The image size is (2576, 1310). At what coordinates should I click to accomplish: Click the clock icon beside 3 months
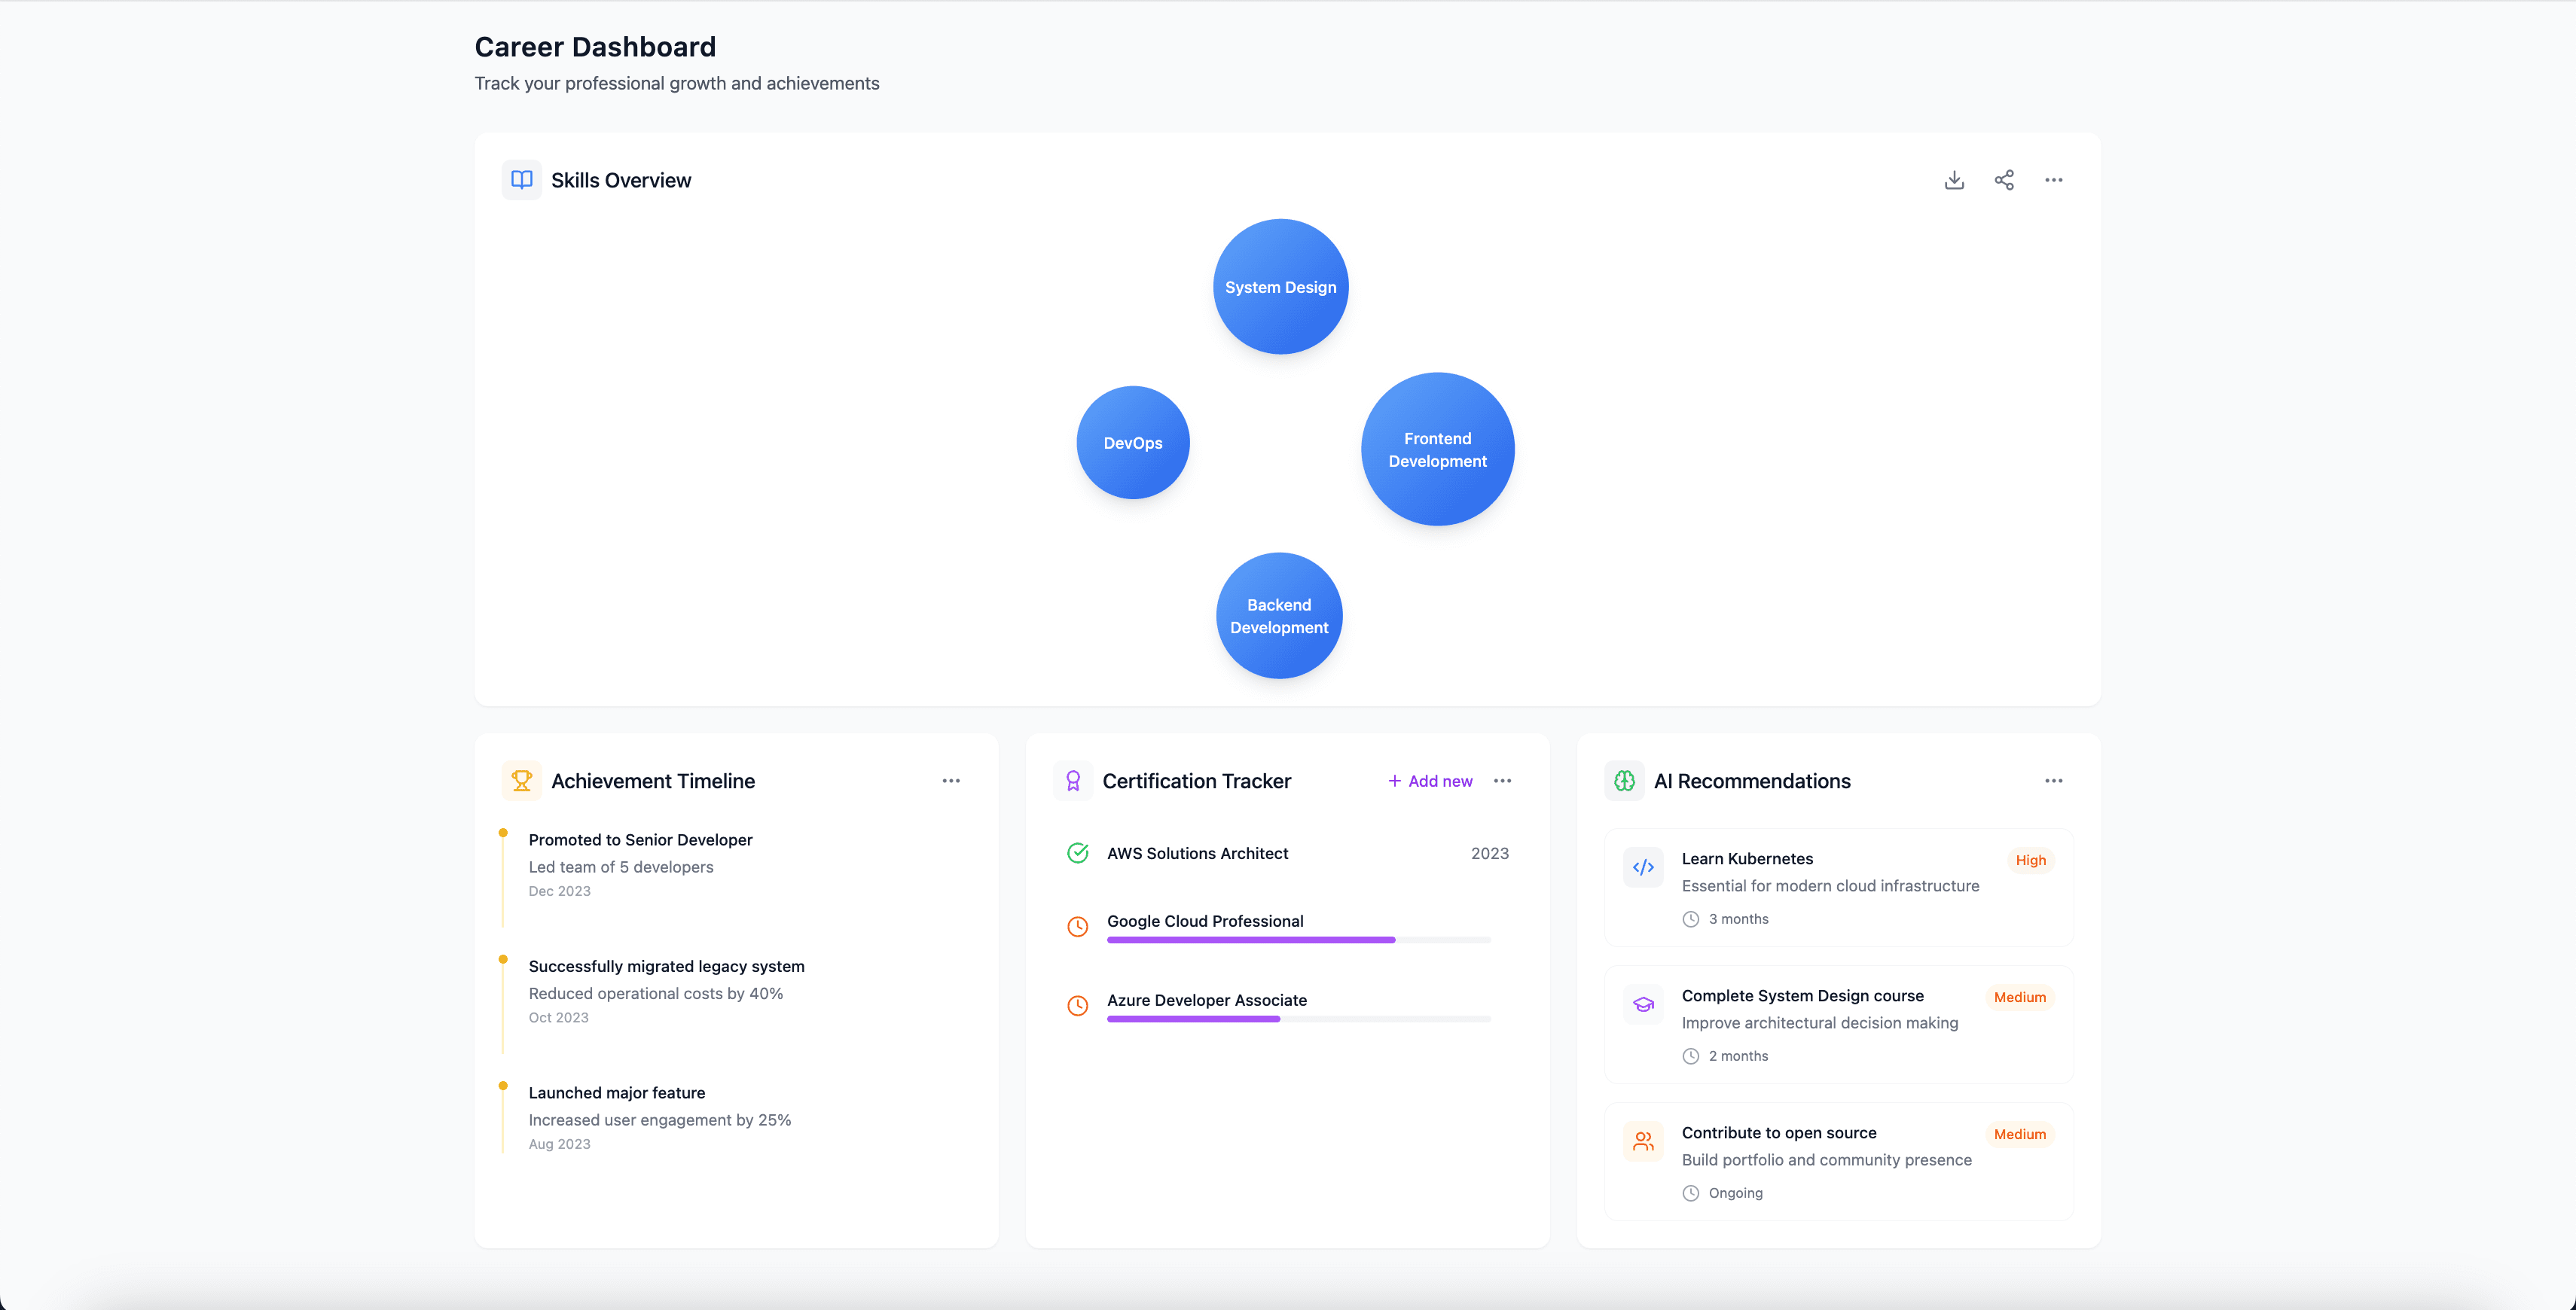(1690, 919)
